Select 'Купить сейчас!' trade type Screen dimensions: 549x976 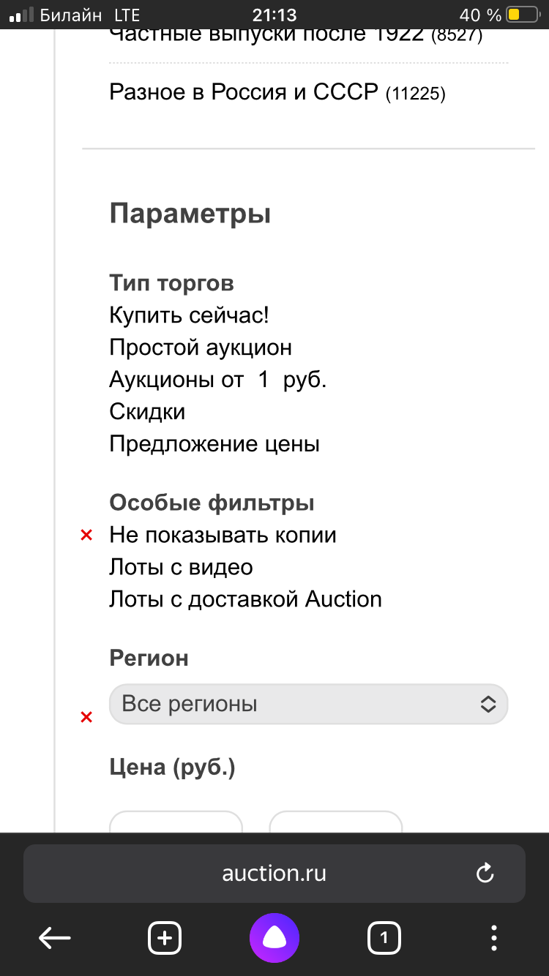[x=189, y=315]
